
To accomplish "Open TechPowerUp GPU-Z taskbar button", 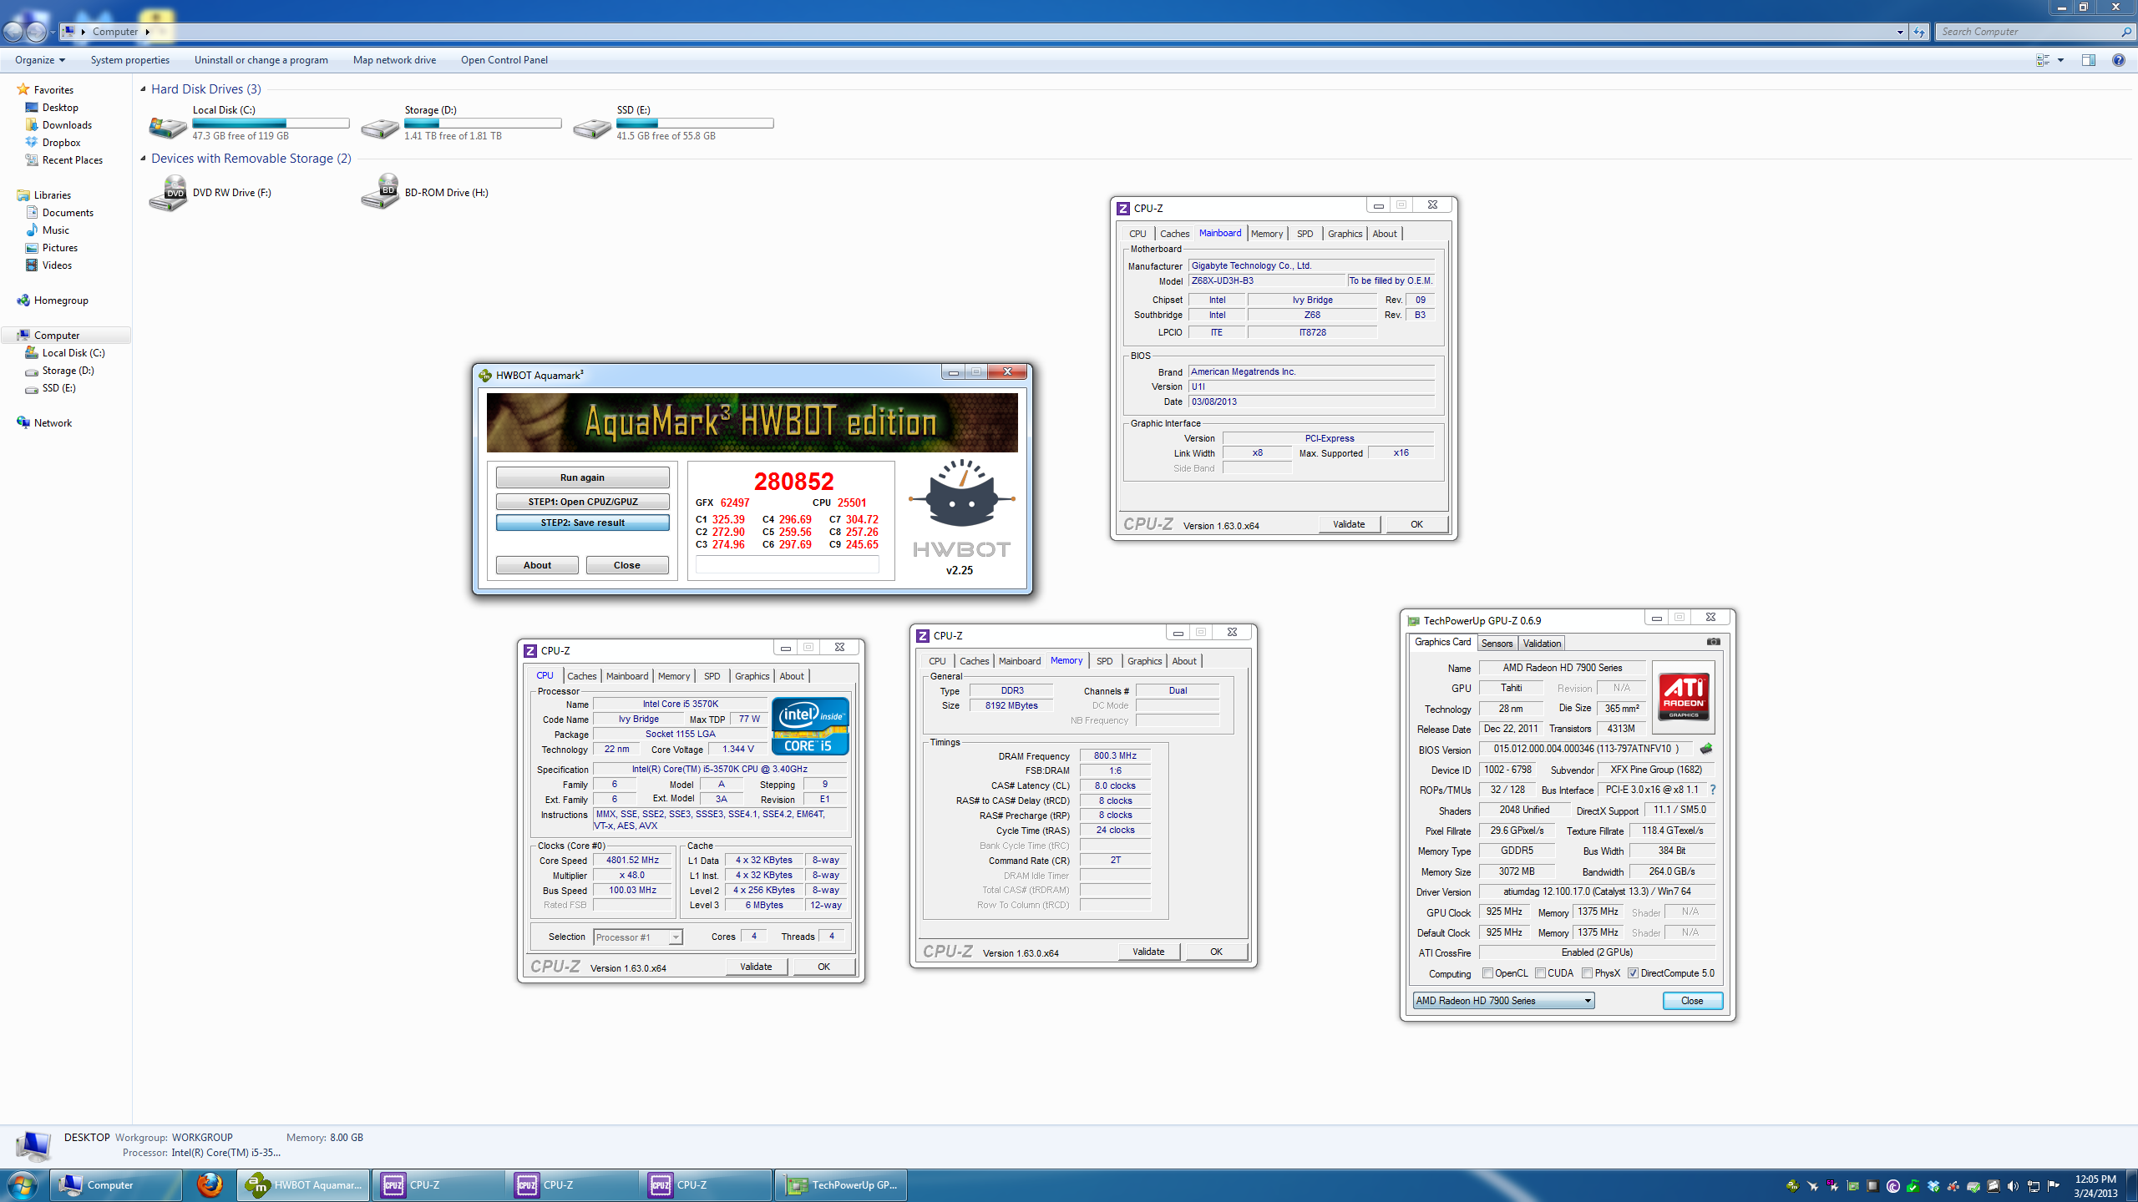I will click(842, 1184).
